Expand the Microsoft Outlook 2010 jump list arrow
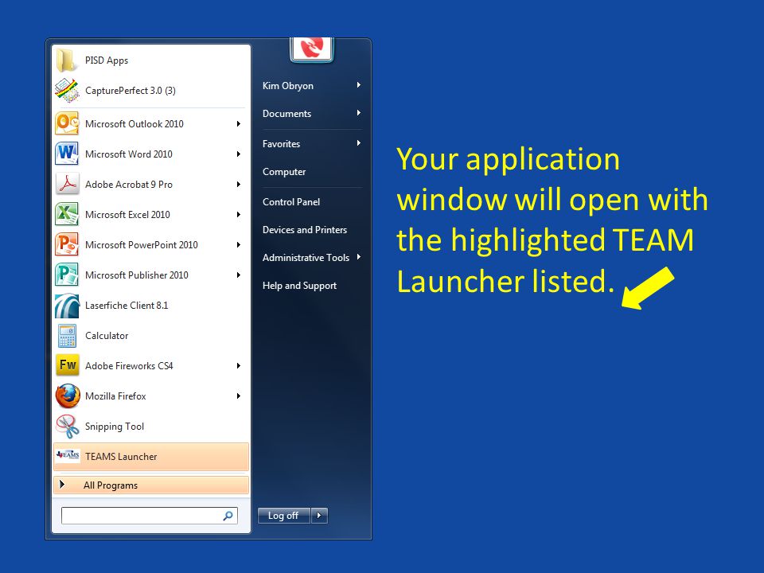Image resolution: width=764 pixels, height=573 pixels. [x=238, y=124]
